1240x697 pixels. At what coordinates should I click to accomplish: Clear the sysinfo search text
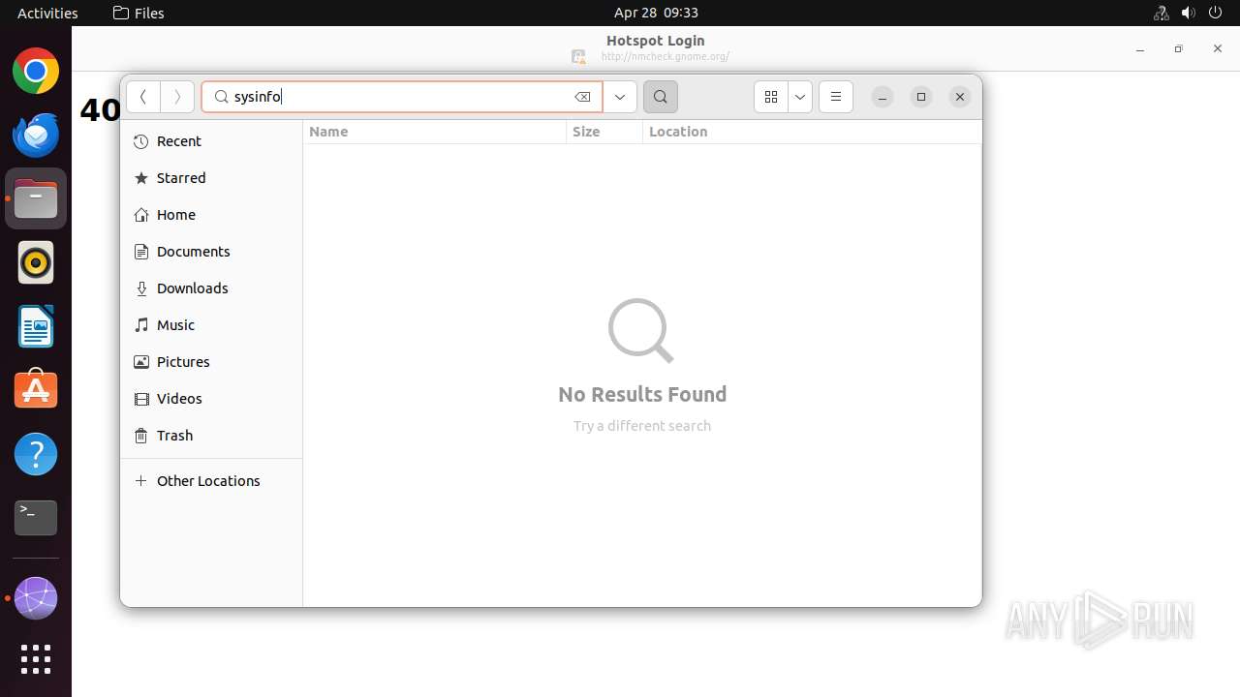(x=582, y=97)
